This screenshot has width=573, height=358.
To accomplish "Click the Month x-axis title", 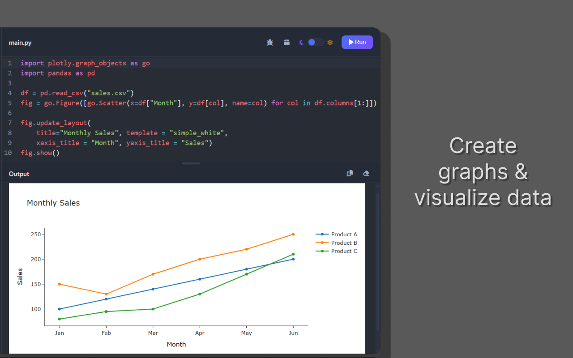I will [176, 344].
